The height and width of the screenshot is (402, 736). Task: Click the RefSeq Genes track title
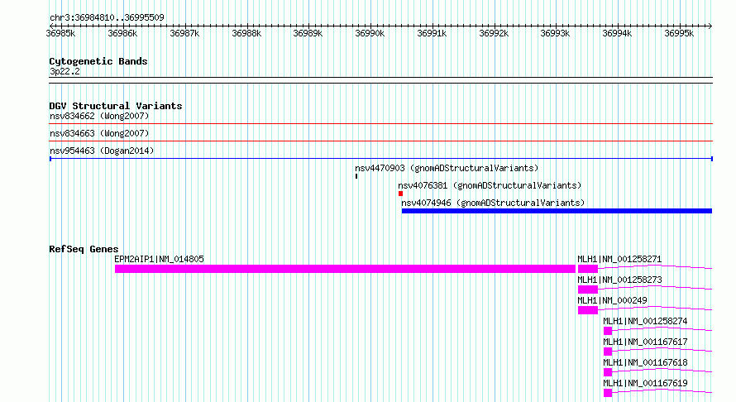pos(84,249)
